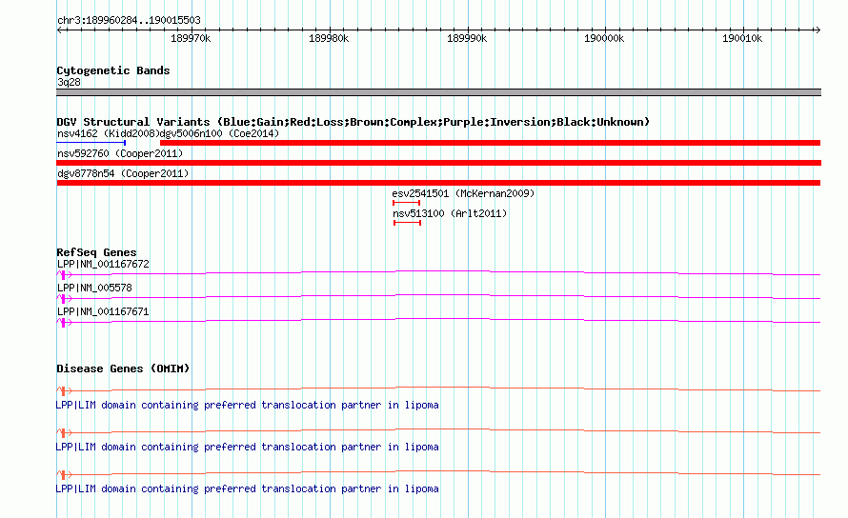Click the exon glyph of LPP|NM_001167671

point(63,322)
